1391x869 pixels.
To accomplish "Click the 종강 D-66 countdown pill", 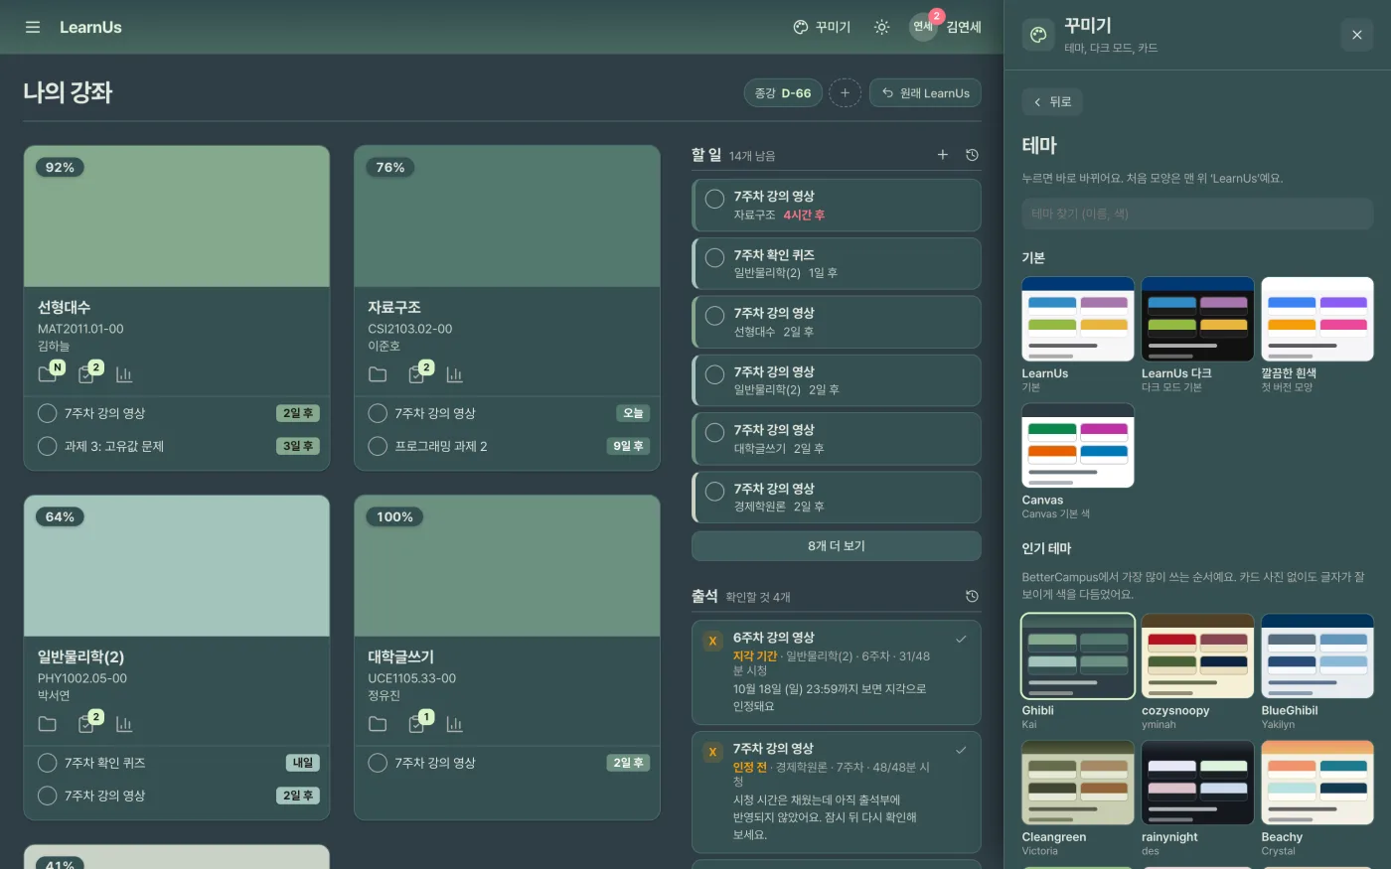I will 783,92.
